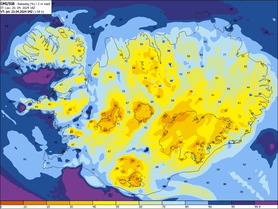Screen dimensions: 278x209
Task: Select the navy legend swatch for 95–99.9
Action: point(243,203)
